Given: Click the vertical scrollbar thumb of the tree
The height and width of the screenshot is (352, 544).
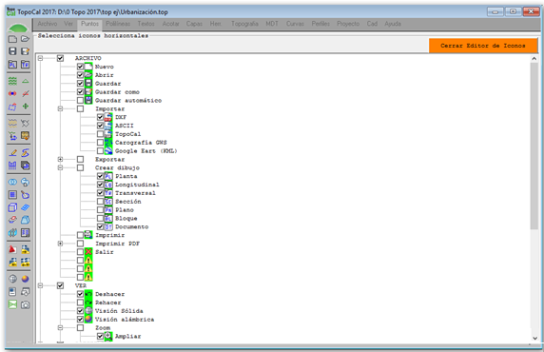Looking at the screenshot, I should [x=534, y=147].
